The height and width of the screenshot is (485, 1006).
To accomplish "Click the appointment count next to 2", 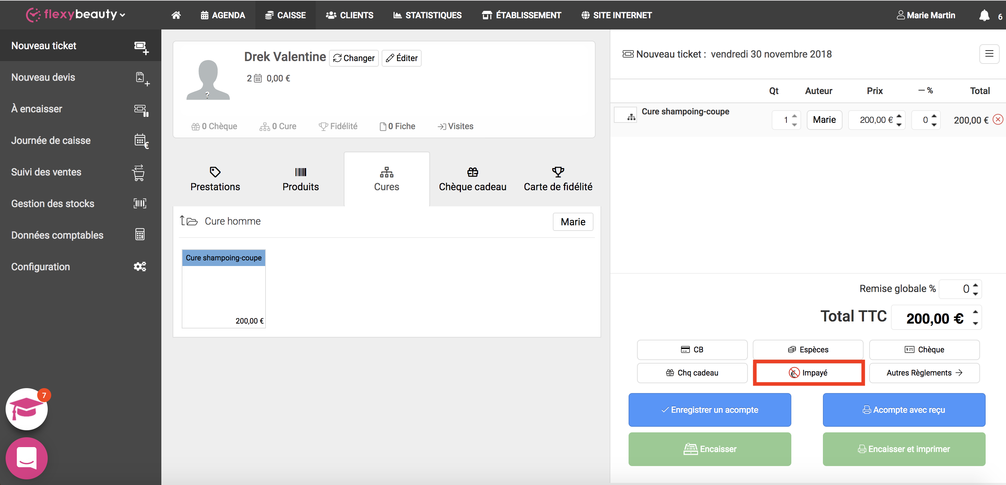I will point(258,79).
